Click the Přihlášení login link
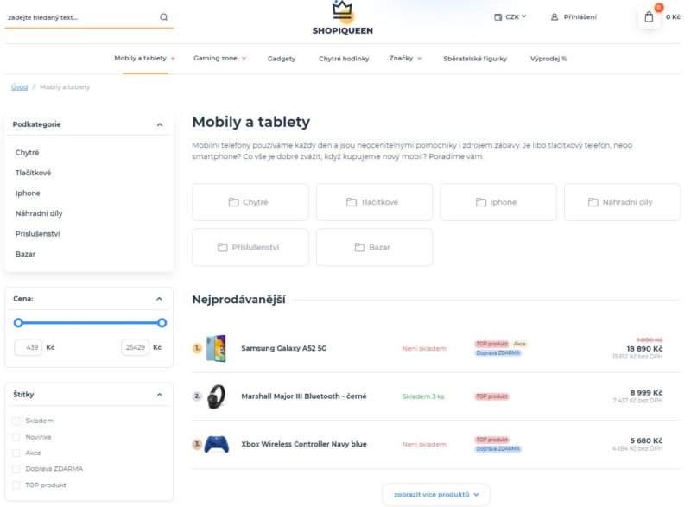The image size is (691, 507). pyautogui.click(x=580, y=17)
